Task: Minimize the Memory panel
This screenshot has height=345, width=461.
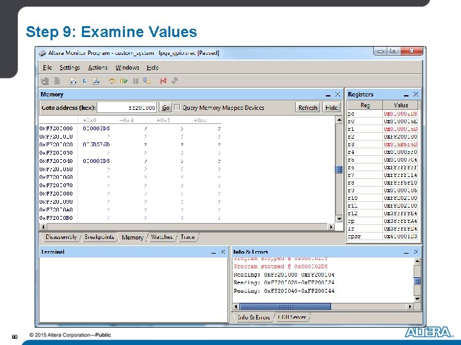Action: 328,95
